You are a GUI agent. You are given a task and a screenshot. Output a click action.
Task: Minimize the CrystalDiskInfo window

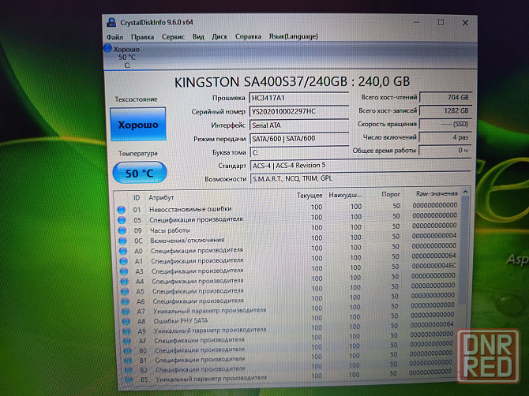[x=417, y=23]
